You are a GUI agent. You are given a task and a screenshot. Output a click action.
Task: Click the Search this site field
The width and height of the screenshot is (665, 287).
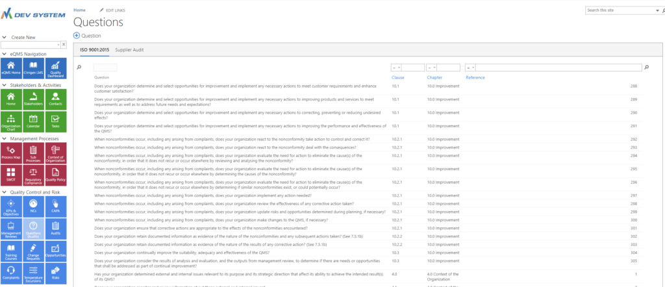coord(620,10)
